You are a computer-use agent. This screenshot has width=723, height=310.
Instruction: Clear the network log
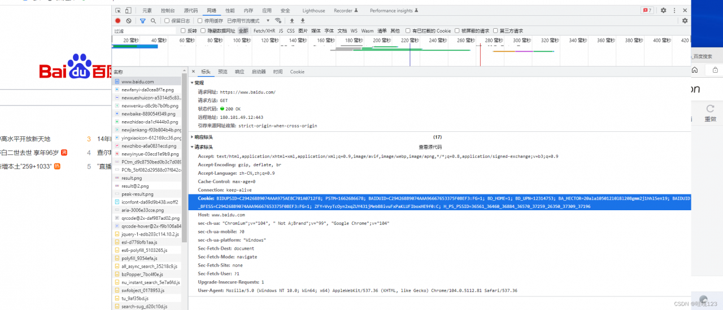pyautogui.click(x=129, y=21)
